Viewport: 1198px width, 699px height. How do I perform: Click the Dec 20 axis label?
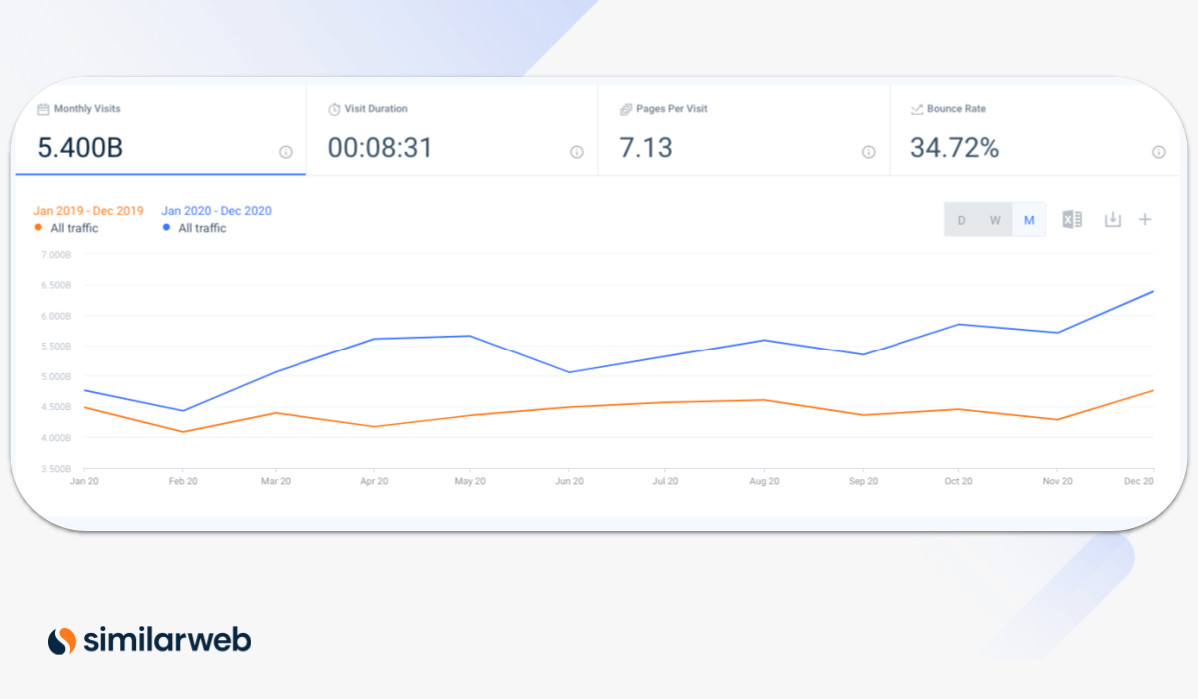1138,481
